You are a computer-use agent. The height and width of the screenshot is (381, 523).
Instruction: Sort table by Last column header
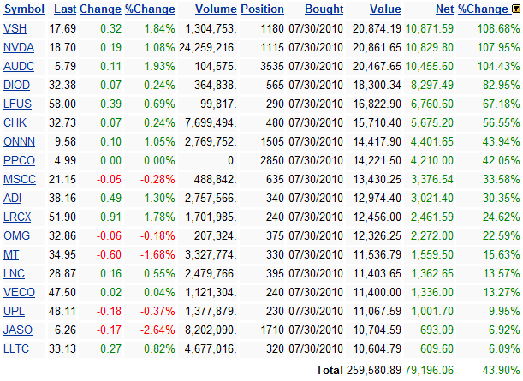click(65, 9)
